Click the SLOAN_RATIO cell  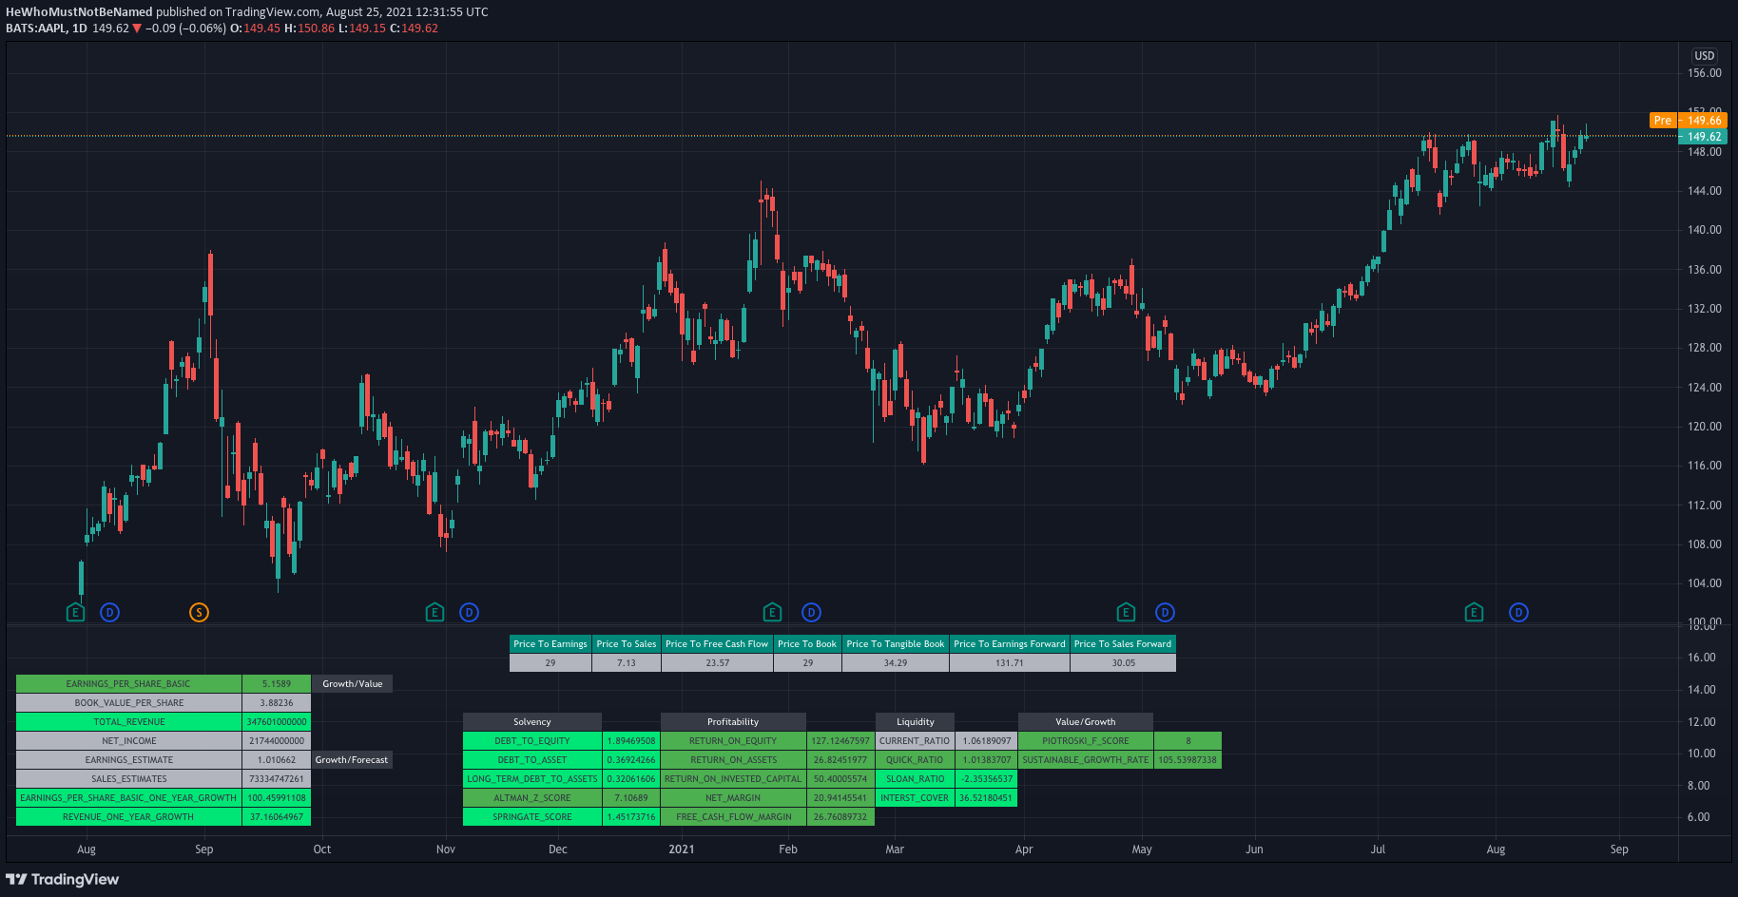click(915, 779)
